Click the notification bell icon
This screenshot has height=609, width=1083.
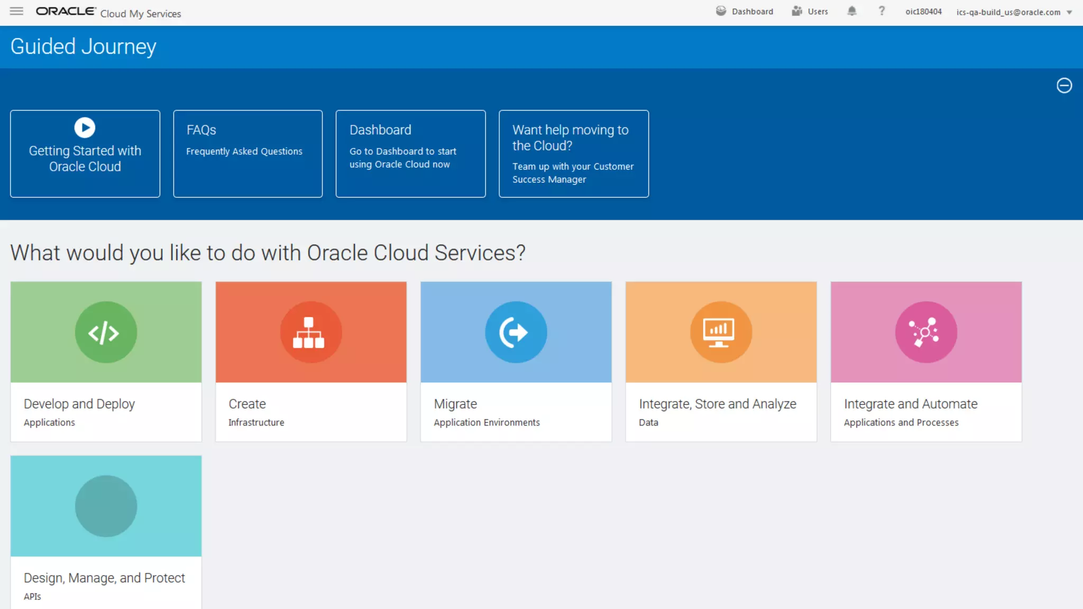[x=851, y=11]
